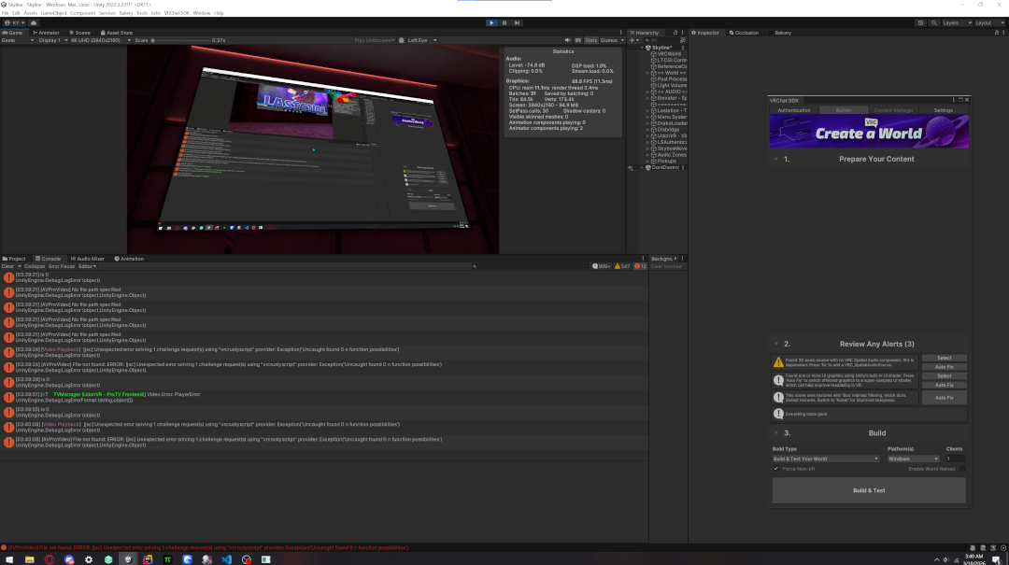Toggle the Console info messages filter (999+)
This screenshot has height=565, width=1009.
tap(601, 266)
